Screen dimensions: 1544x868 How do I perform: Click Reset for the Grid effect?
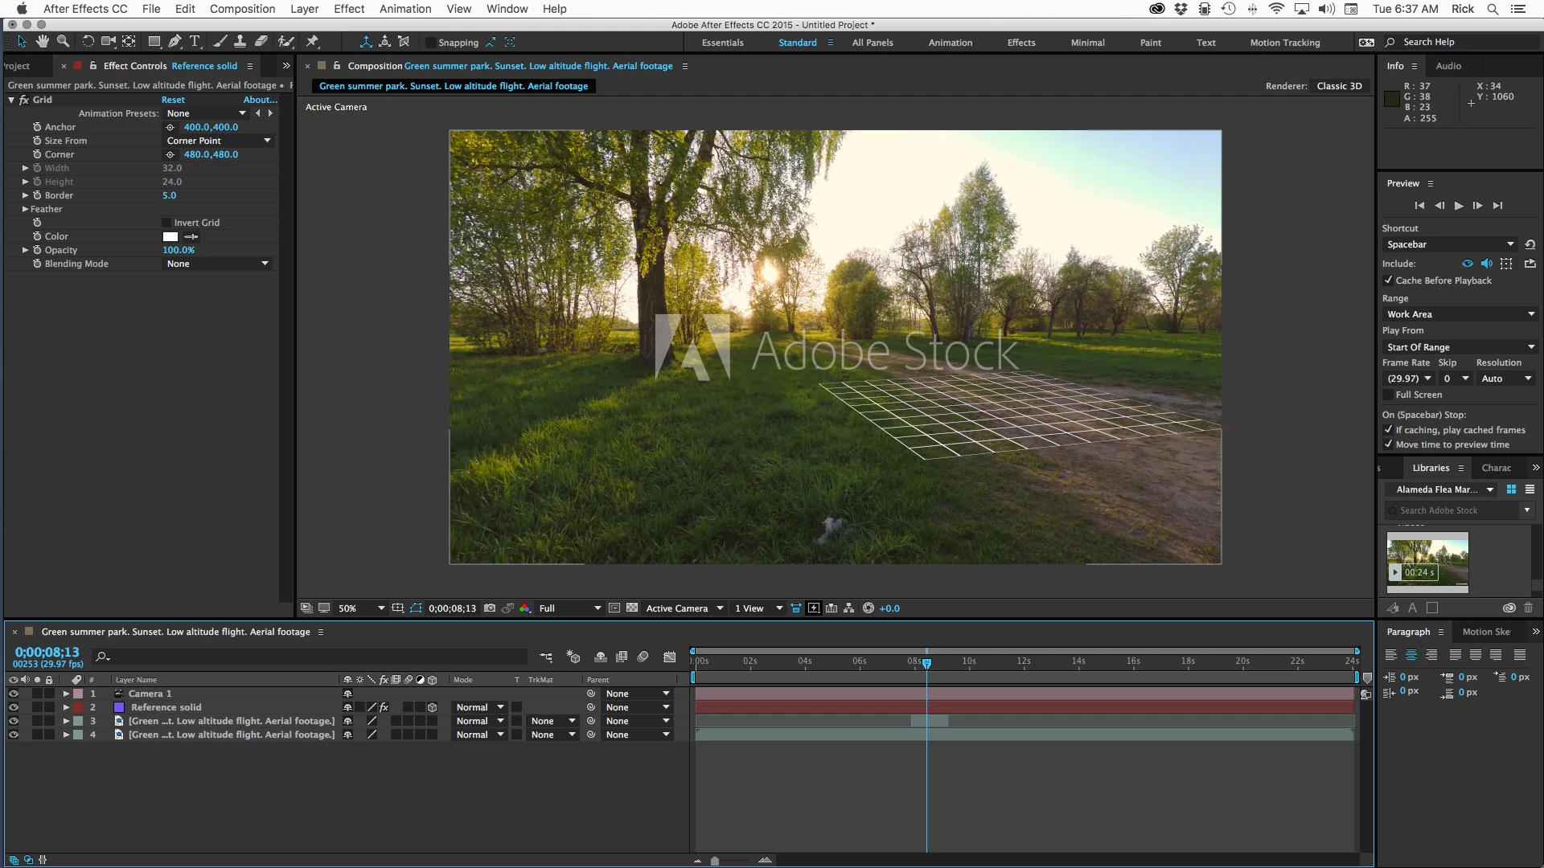(173, 100)
